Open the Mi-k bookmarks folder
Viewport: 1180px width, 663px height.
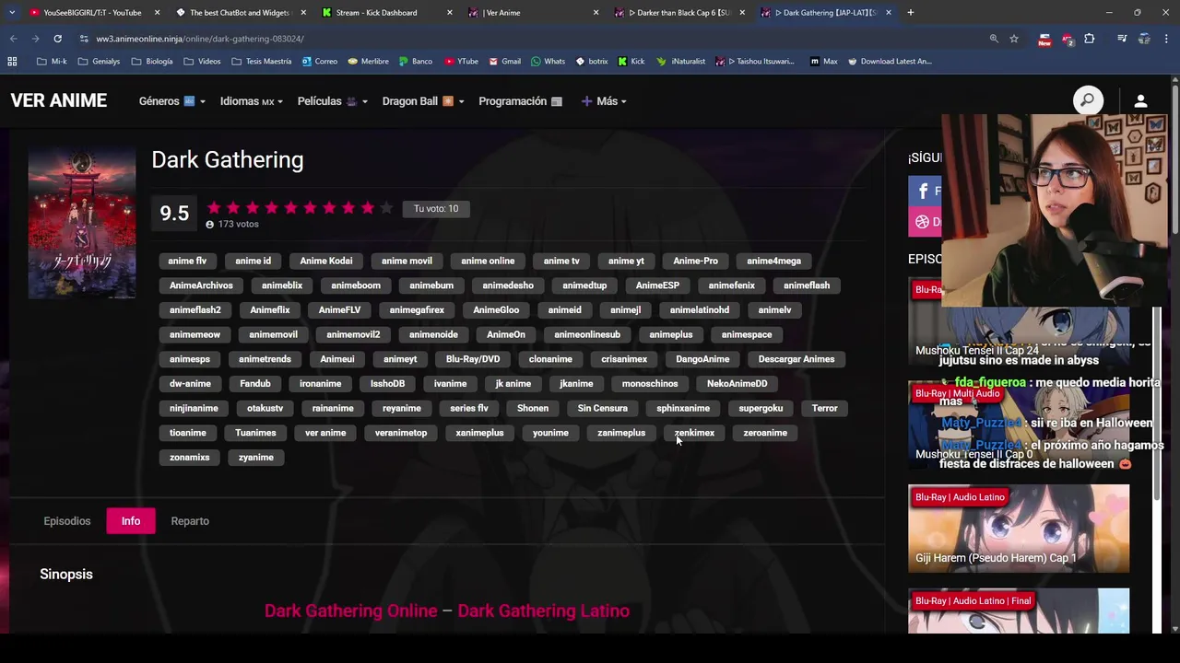click(52, 62)
